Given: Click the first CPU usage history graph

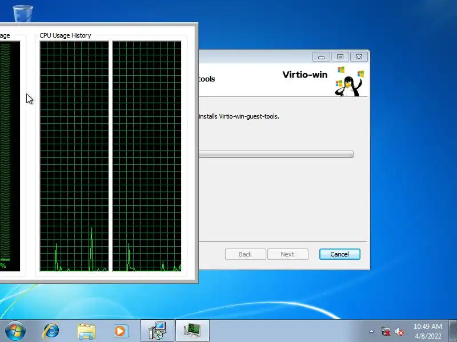Looking at the screenshot, I should (74, 156).
